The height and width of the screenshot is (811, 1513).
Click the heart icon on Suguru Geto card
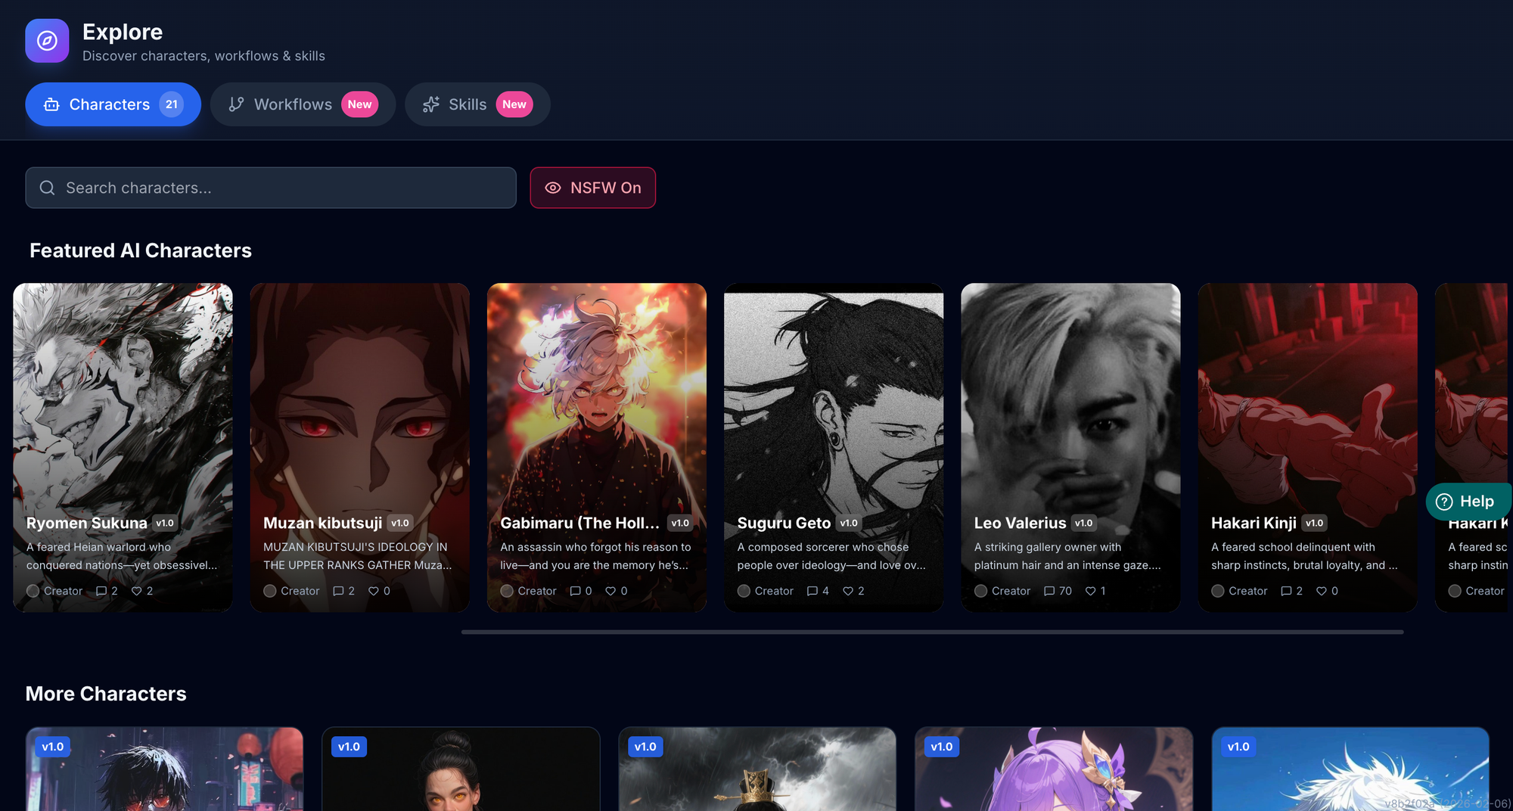tap(848, 591)
